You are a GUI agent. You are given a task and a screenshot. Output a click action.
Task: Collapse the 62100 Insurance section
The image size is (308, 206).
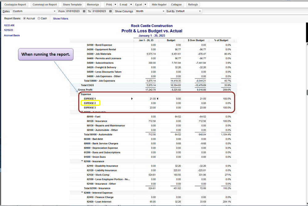point(82,161)
